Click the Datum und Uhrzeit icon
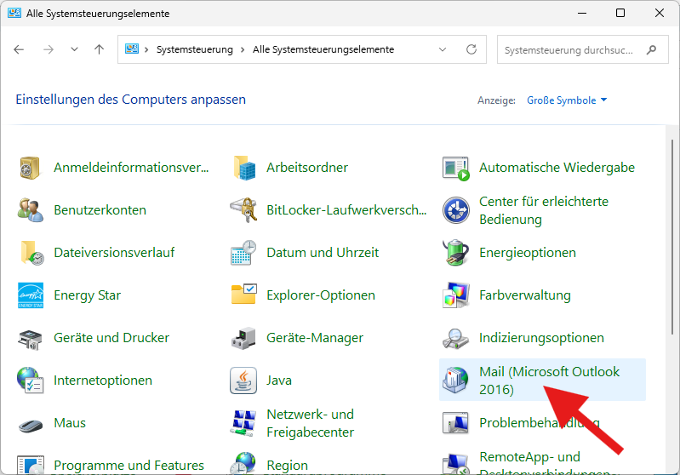This screenshot has width=680, height=475. (x=243, y=253)
